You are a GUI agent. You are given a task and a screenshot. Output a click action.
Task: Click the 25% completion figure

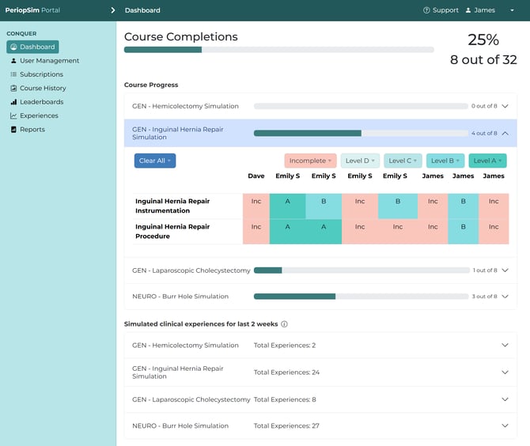click(483, 40)
